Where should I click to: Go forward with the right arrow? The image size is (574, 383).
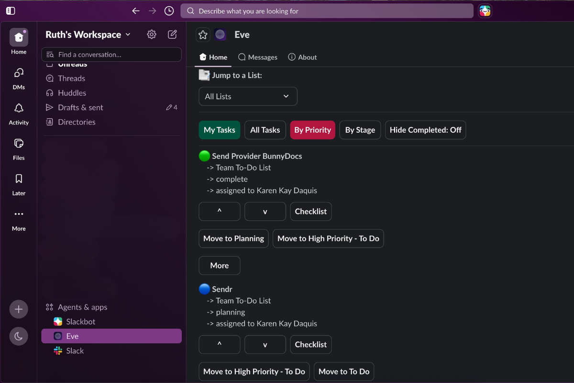[x=152, y=11]
